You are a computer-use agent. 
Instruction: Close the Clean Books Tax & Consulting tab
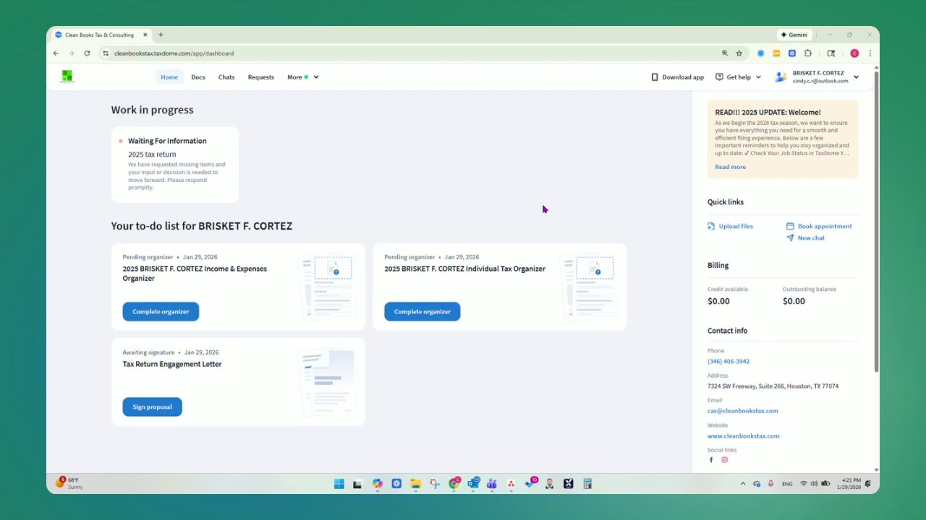click(x=145, y=35)
